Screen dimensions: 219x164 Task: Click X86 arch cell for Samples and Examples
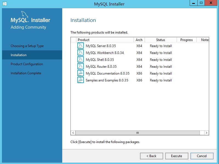[x=139, y=80]
